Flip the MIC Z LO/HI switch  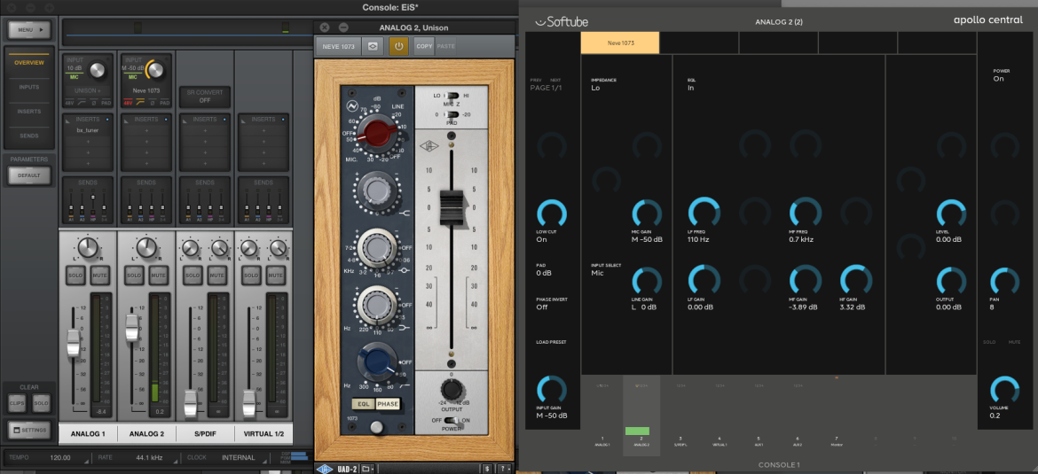tap(452, 96)
